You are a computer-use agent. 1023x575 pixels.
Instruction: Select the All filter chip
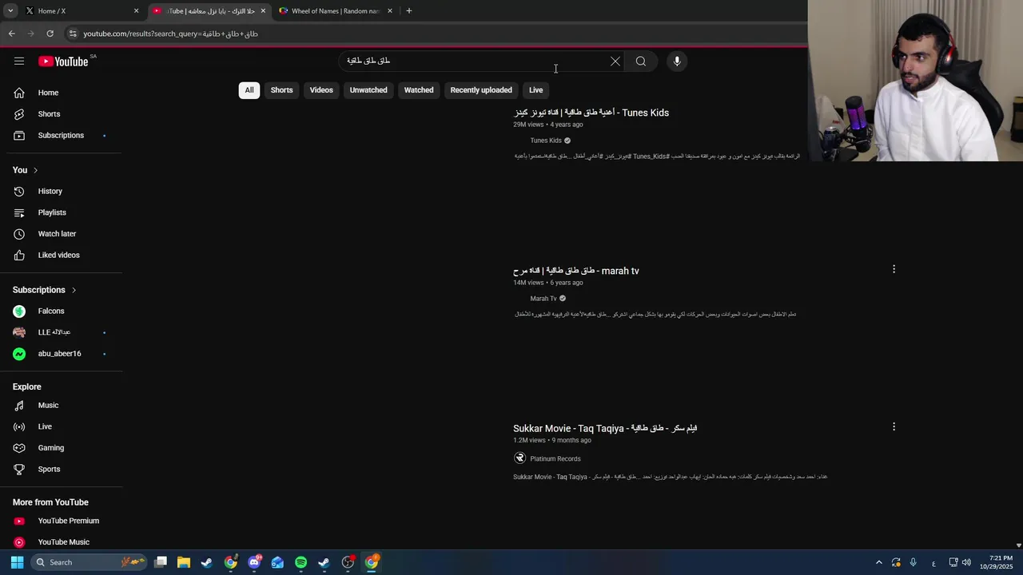[x=249, y=90]
